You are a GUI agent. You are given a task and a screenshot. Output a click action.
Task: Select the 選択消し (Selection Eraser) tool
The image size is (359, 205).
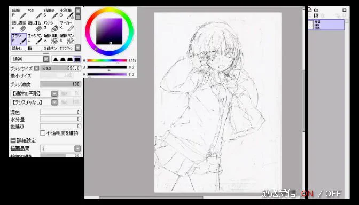tap(51, 39)
